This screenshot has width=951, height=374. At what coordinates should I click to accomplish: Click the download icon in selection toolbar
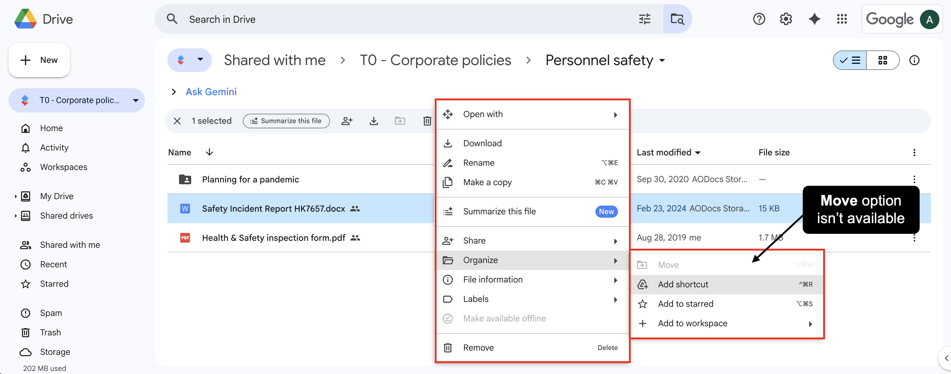click(x=374, y=121)
